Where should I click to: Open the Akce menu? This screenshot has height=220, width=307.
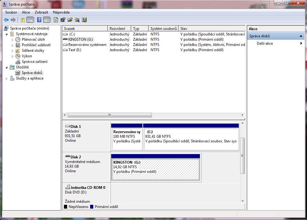[x=26, y=12]
